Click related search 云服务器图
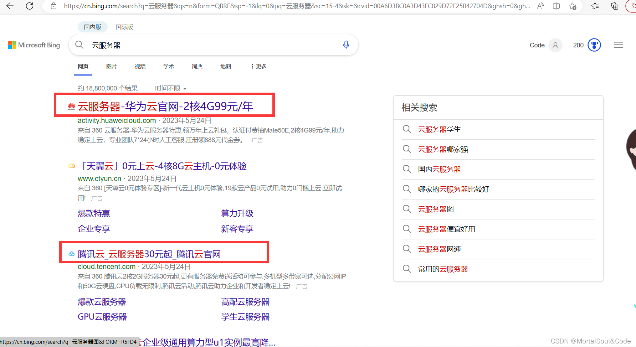636x347 pixels. point(436,209)
